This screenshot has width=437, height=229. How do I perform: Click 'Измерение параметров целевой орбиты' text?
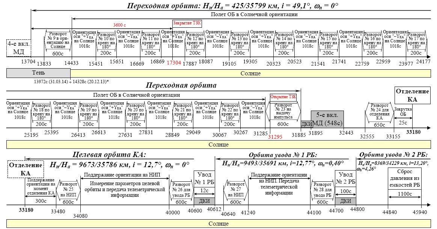click(125, 190)
